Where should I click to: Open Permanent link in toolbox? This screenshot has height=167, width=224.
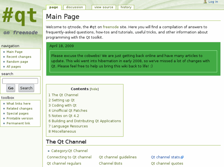(x=18, y=123)
